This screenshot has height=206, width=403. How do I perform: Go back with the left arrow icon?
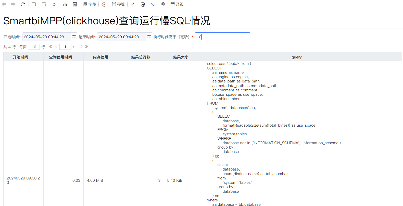4,4
